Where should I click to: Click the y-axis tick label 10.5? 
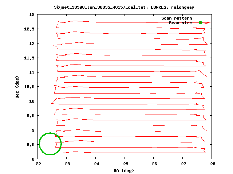(29, 87)
